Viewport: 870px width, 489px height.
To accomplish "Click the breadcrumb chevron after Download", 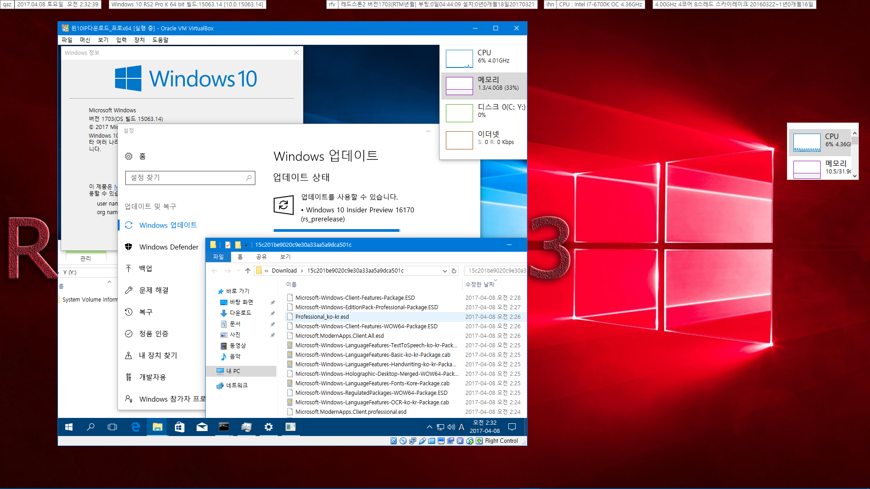I will [x=302, y=271].
